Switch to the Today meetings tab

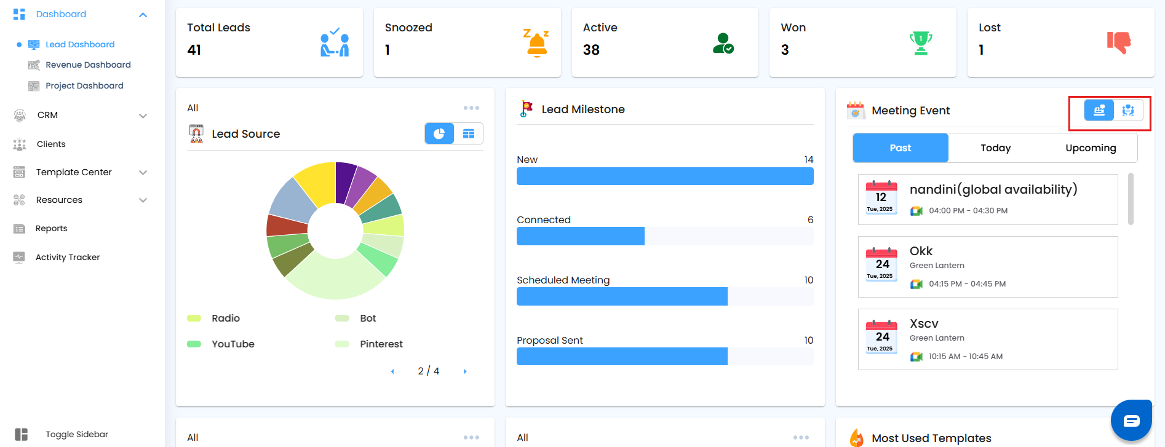[x=995, y=148]
